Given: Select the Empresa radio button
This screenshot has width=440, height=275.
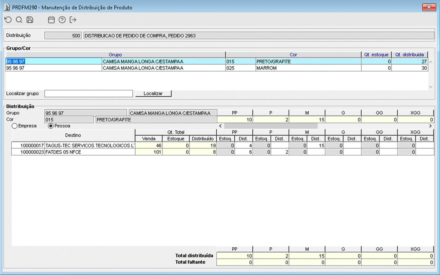Looking at the screenshot, I should coord(15,126).
